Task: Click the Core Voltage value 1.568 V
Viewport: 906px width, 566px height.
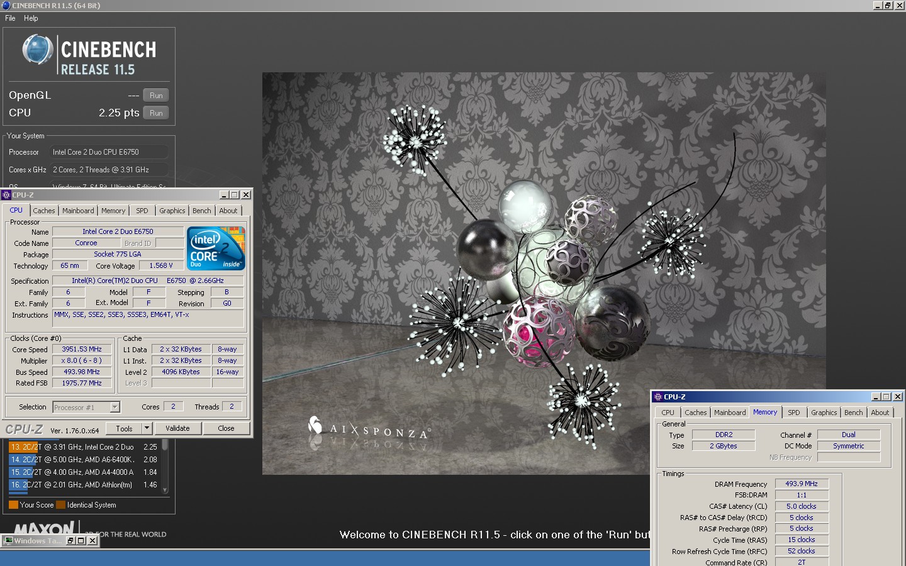Action: tap(161, 266)
